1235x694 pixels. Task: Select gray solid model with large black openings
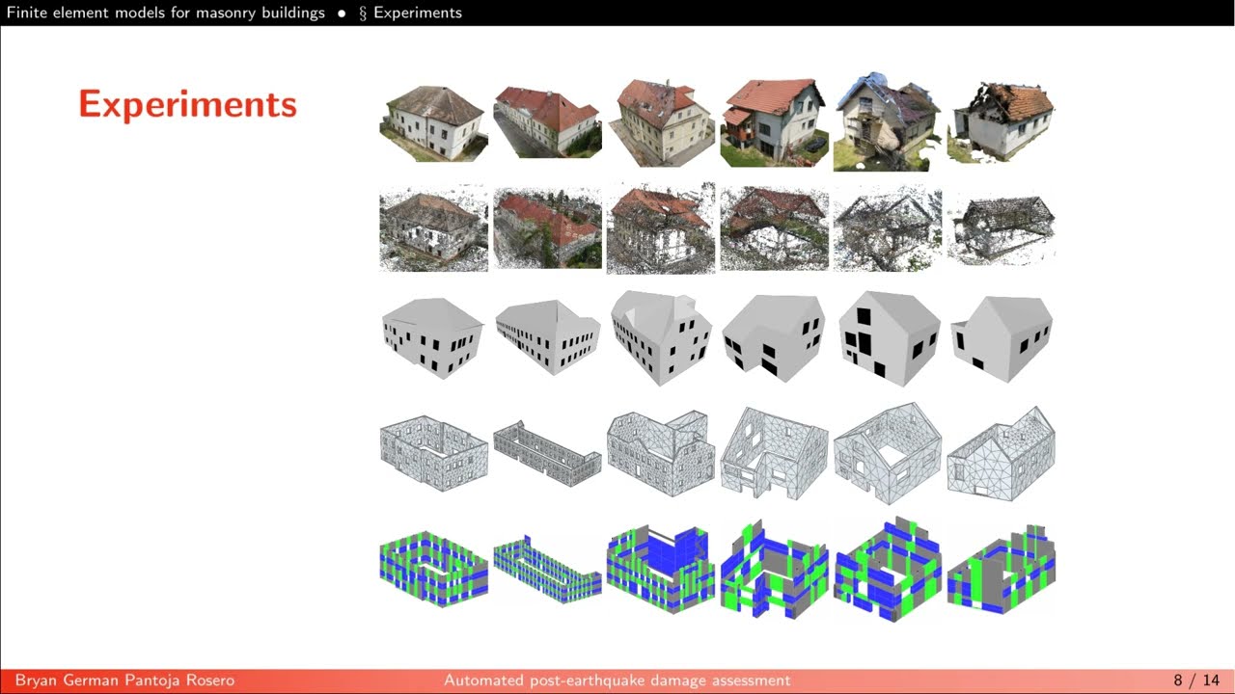(888, 337)
